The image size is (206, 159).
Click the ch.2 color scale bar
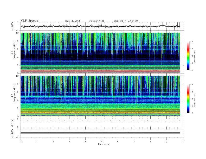188,99
